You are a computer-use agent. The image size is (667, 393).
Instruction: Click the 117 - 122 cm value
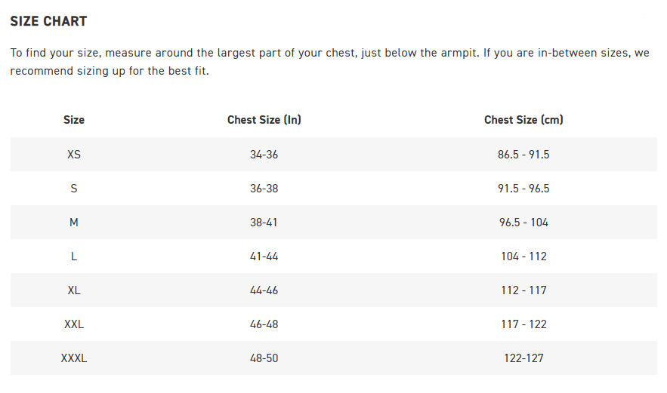click(523, 324)
